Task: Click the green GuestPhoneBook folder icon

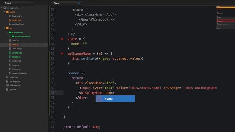Action: [13, 36]
